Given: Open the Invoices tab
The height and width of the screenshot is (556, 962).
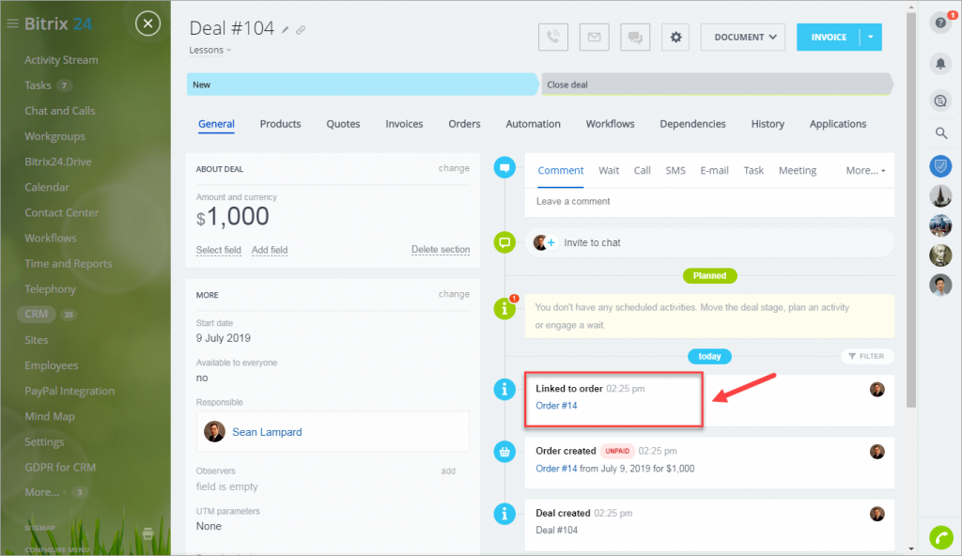Looking at the screenshot, I should tap(404, 124).
